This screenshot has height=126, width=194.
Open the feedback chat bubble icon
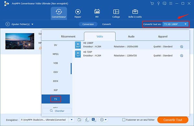pyautogui.click(x=165, y=3)
